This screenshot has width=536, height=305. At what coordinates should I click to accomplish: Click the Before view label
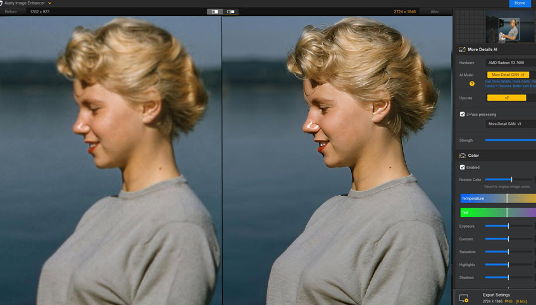[11, 11]
